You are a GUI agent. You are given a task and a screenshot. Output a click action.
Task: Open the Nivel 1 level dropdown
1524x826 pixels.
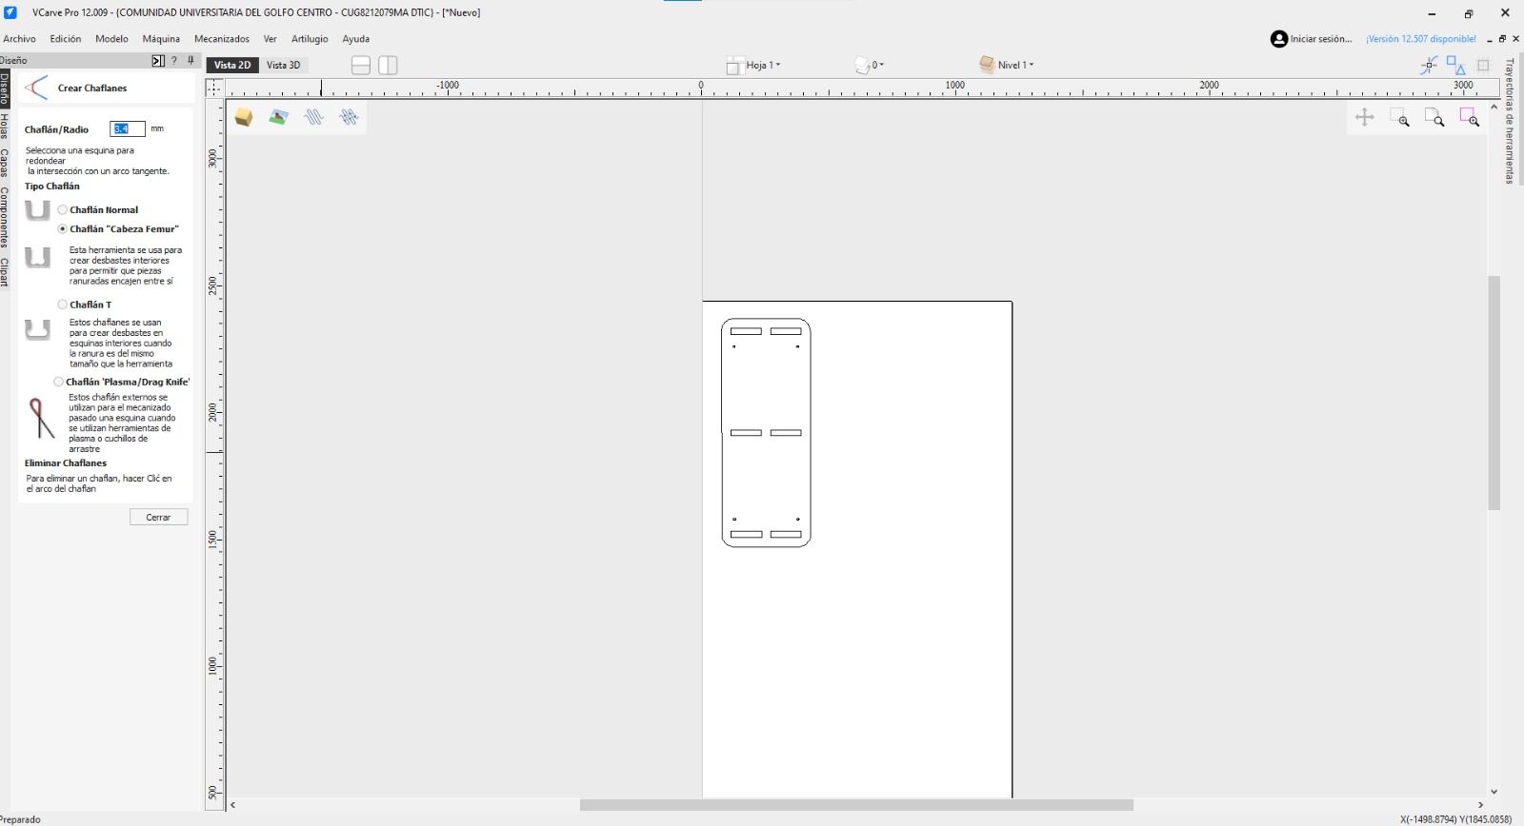point(1006,65)
